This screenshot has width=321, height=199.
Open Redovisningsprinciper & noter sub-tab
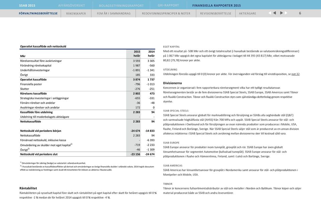tap(166, 13)
